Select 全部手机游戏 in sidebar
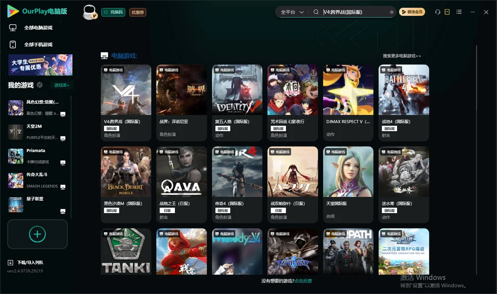 [38, 45]
